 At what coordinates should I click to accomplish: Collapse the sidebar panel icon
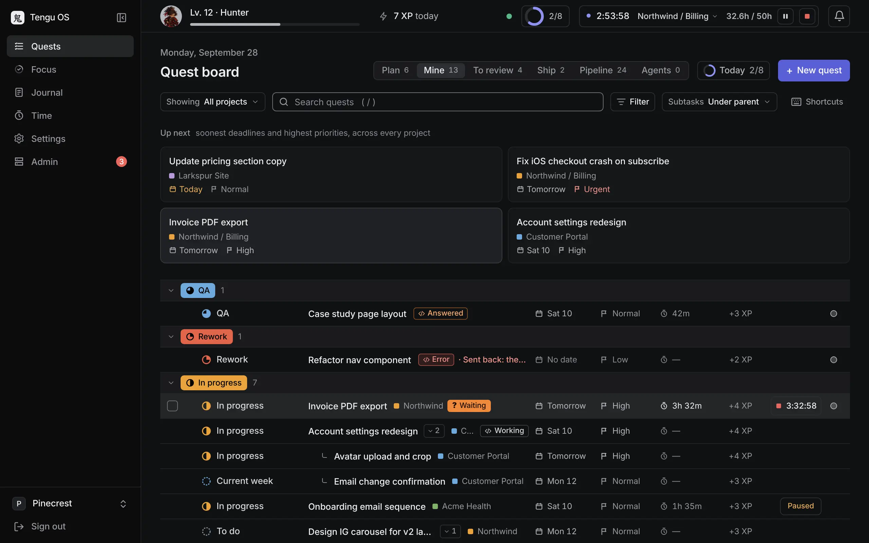(x=122, y=17)
